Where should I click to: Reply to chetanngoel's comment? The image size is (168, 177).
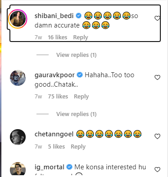(x=78, y=146)
